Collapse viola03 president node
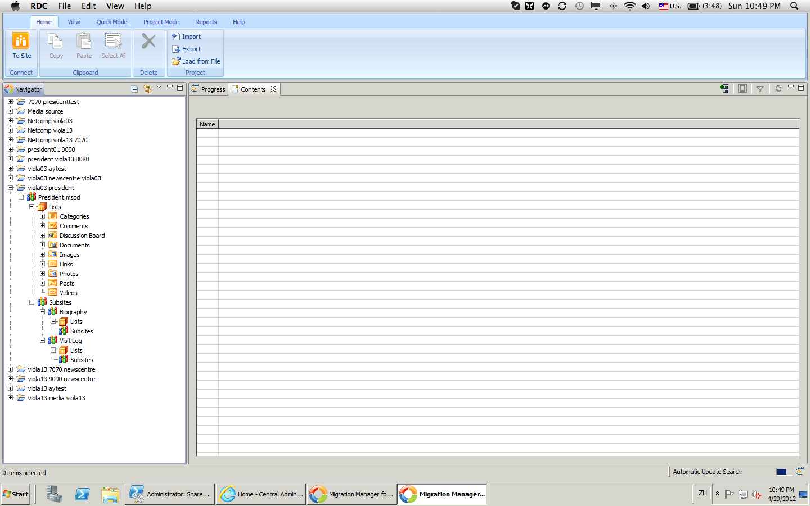This screenshot has width=810, height=506. coord(10,188)
